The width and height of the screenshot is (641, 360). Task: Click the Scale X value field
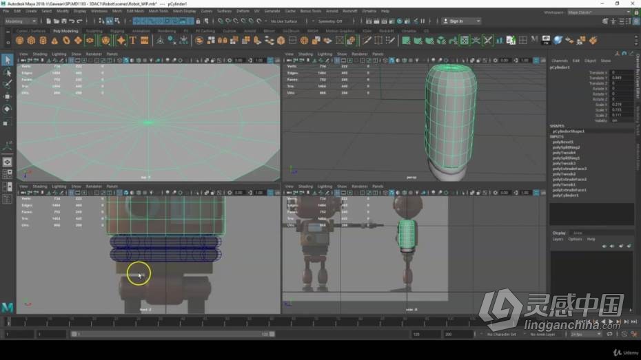622,105
